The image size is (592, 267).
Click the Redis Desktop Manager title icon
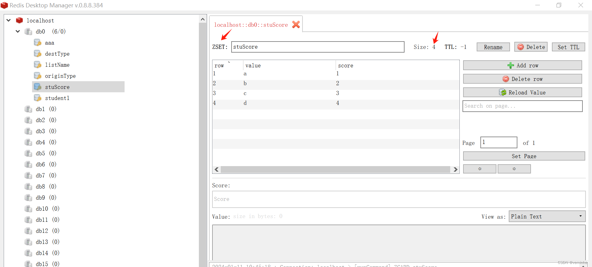pyautogui.click(x=4, y=5)
